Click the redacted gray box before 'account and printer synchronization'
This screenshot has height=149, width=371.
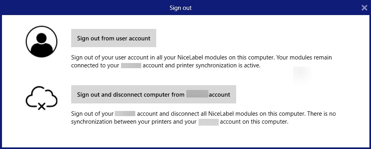[131, 65]
